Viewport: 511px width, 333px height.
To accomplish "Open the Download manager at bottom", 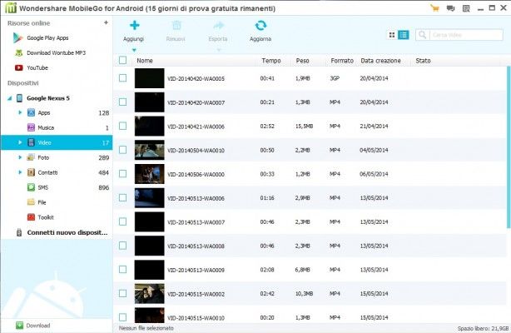I will [33, 326].
